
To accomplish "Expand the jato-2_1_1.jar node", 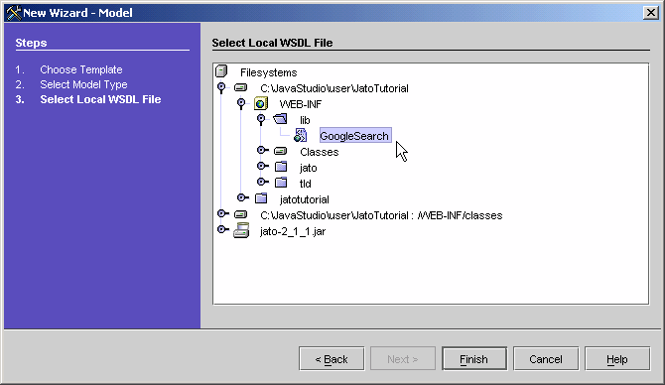I will [222, 229].
